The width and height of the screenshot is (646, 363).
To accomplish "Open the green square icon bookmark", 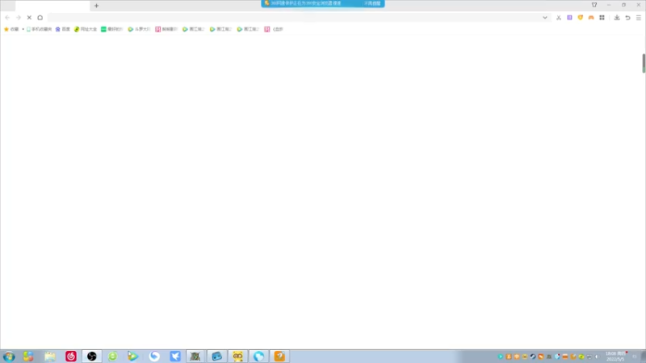I will click(111, 29).
